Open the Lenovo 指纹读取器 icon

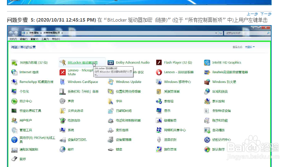point(159,72)
